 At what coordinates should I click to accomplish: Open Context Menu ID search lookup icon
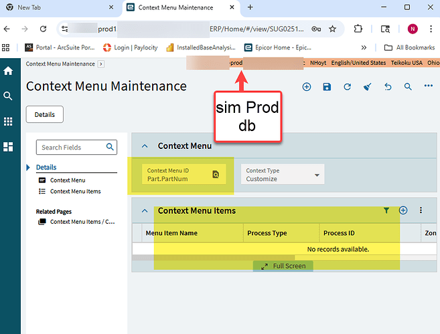coord(216,174)
